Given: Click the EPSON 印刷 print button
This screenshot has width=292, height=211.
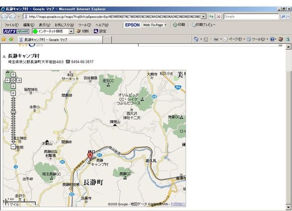Looking at the screenshot, I should pos(179,25).
